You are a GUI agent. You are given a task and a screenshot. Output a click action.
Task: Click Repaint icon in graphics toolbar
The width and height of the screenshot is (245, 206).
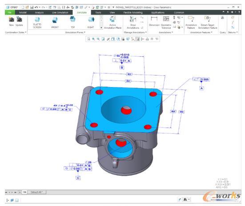coord(103,39)
